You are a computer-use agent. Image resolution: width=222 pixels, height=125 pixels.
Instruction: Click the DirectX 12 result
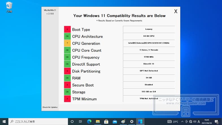tap(149, 64)
